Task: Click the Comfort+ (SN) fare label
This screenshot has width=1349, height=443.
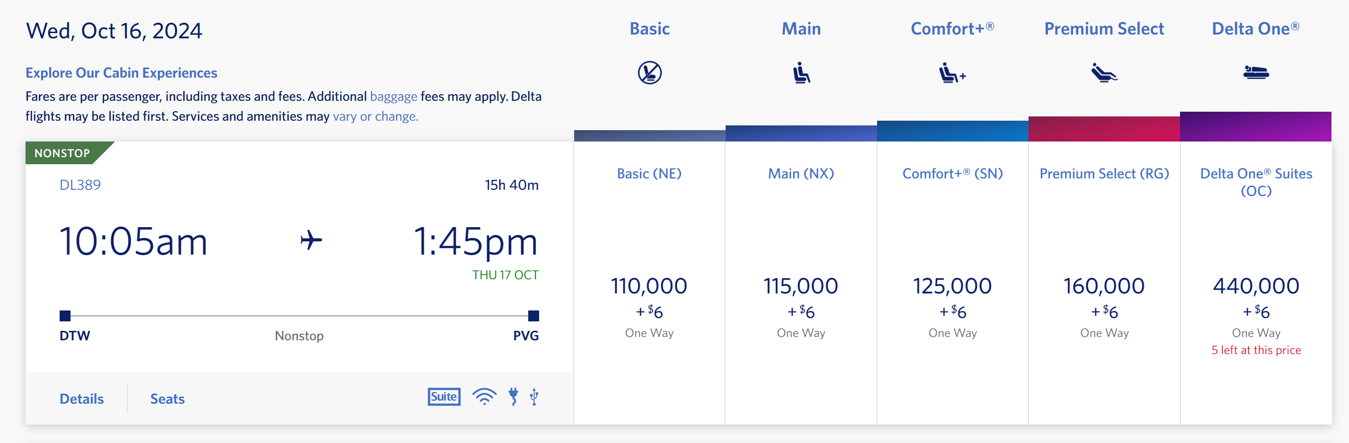Action: click(x=952, y=173)
